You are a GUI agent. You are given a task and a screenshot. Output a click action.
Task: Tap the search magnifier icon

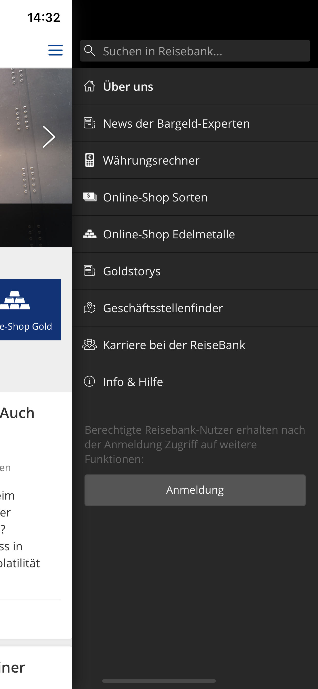(90, 50)
